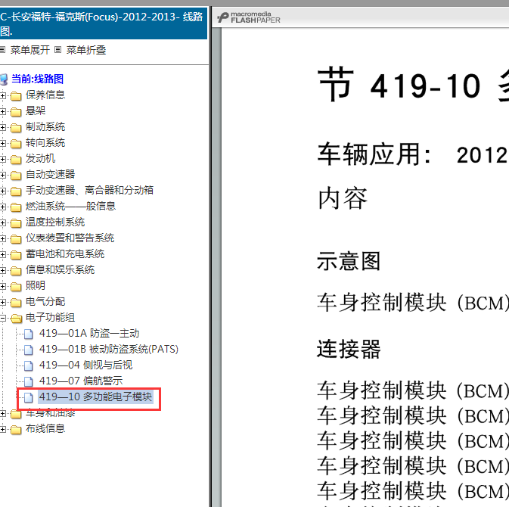509x507 pixels.
Task: Click 菜单折叠 to collapse all menus
Action: pos(86,50)
